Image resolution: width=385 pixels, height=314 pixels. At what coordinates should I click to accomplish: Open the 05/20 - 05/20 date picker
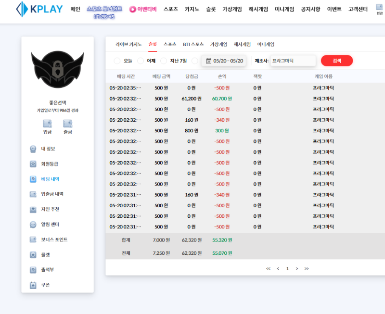point(224,61)
